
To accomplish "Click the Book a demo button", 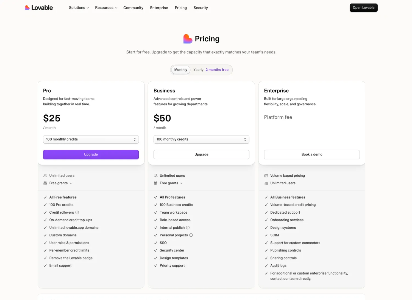I will (312, 154).
